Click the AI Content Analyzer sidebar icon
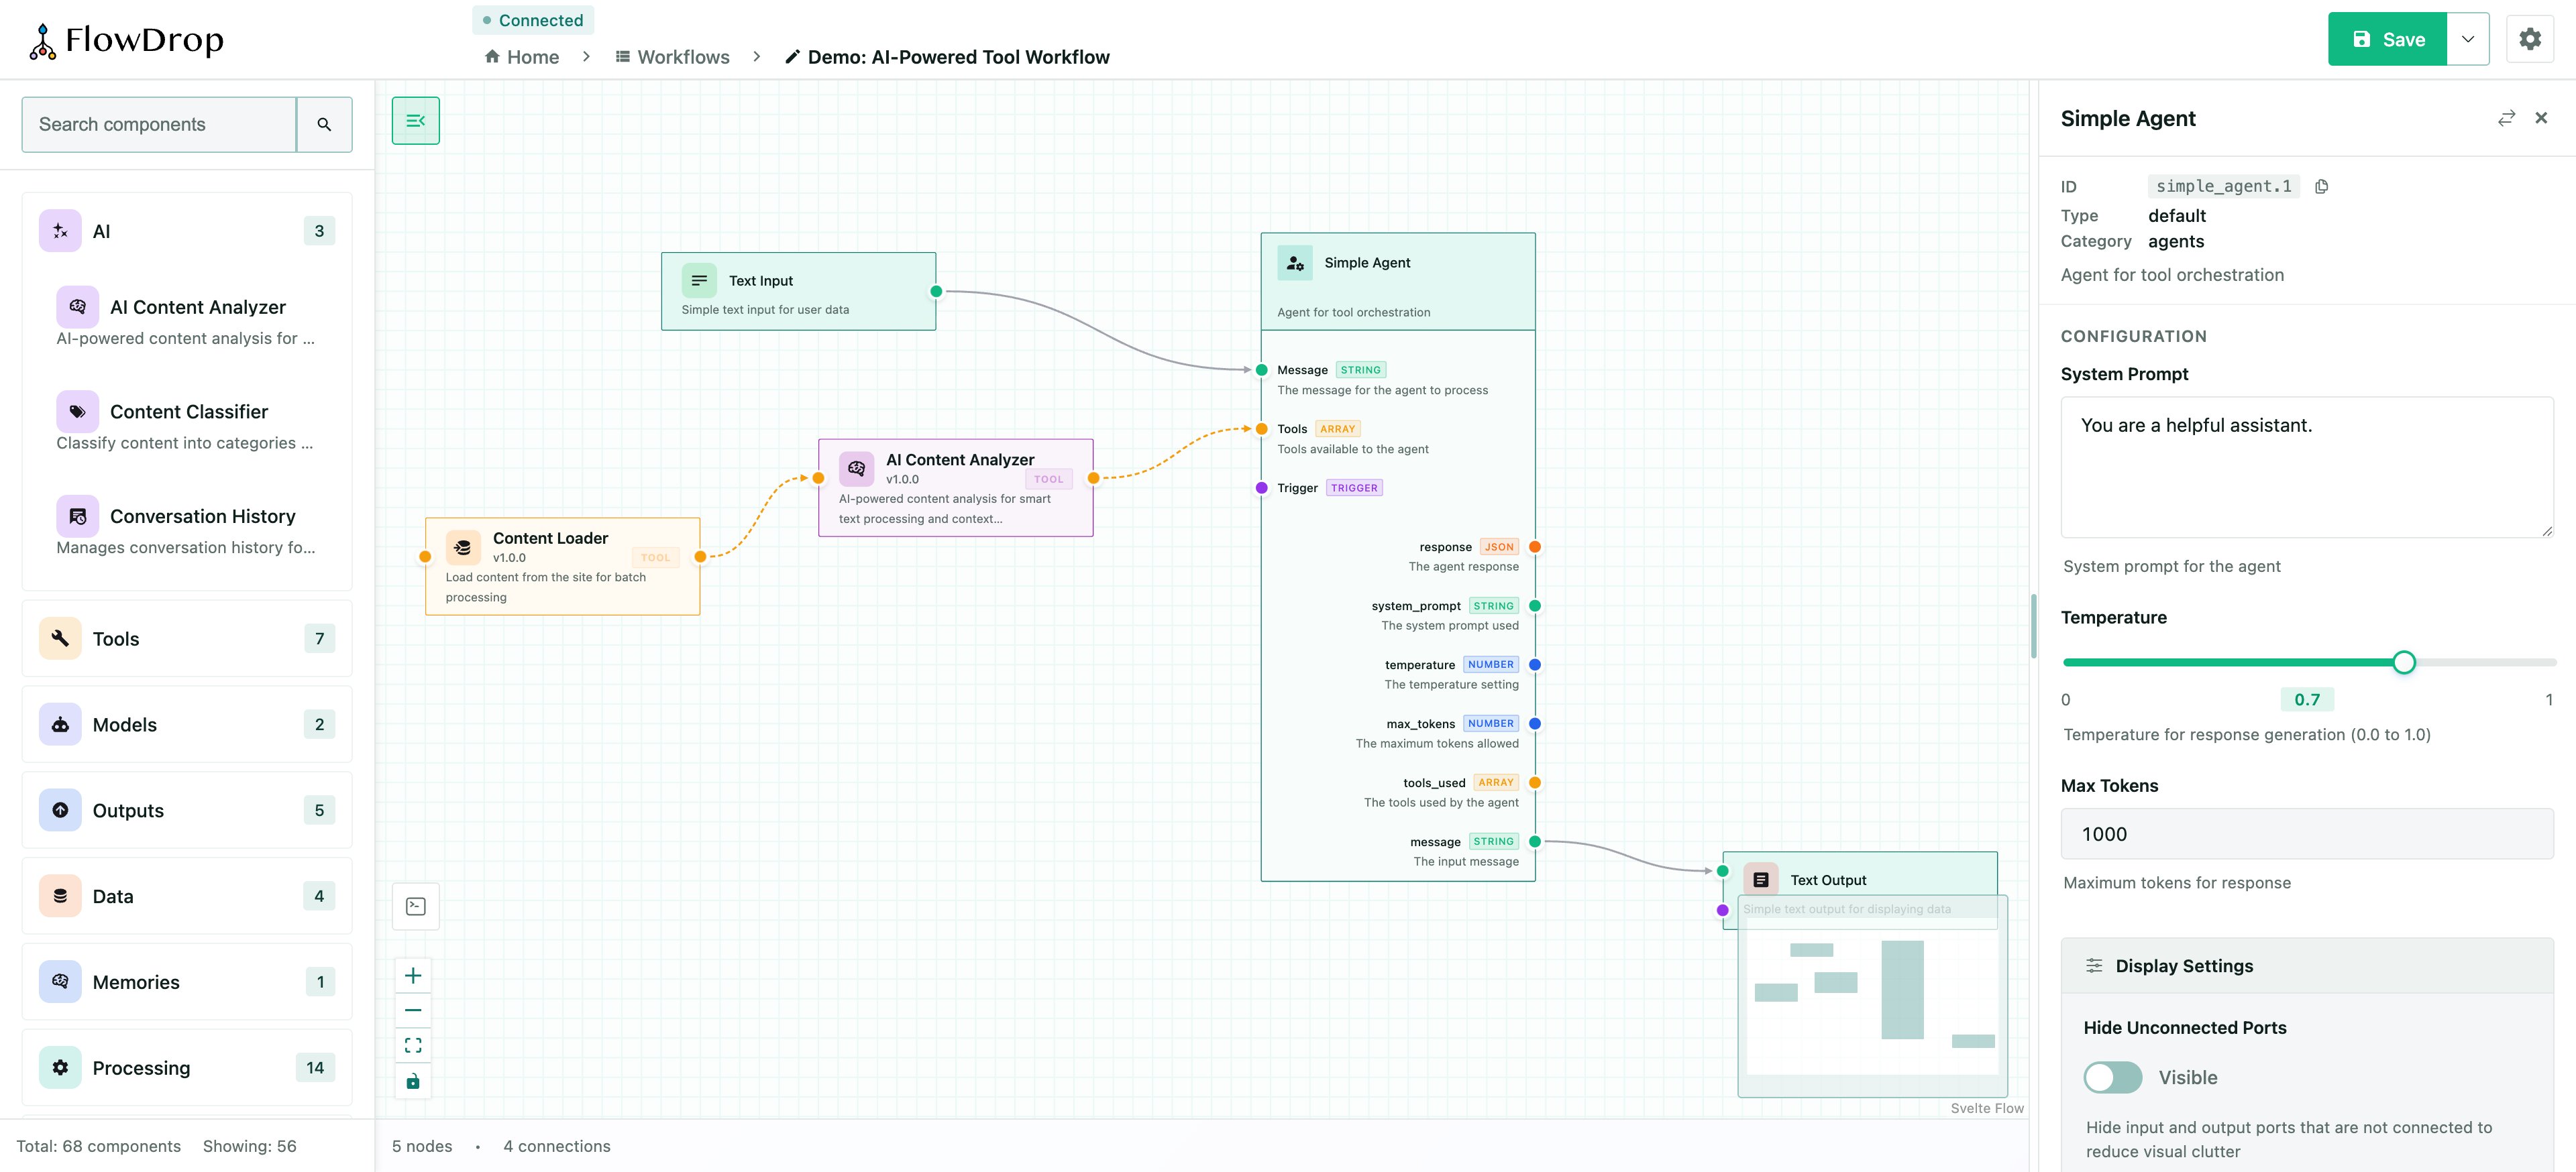Image resolution: width=2576 pixels, height=1172 pixels. click(x=77, y=306)
